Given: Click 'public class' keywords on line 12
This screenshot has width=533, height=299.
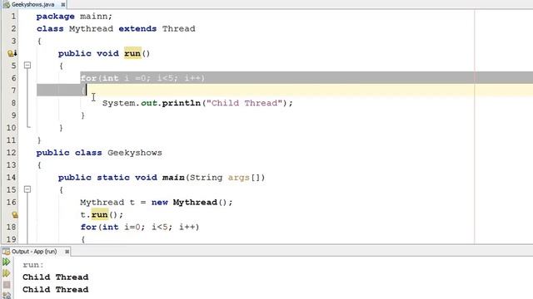Looking at the screenshot, I should (69, 153).
